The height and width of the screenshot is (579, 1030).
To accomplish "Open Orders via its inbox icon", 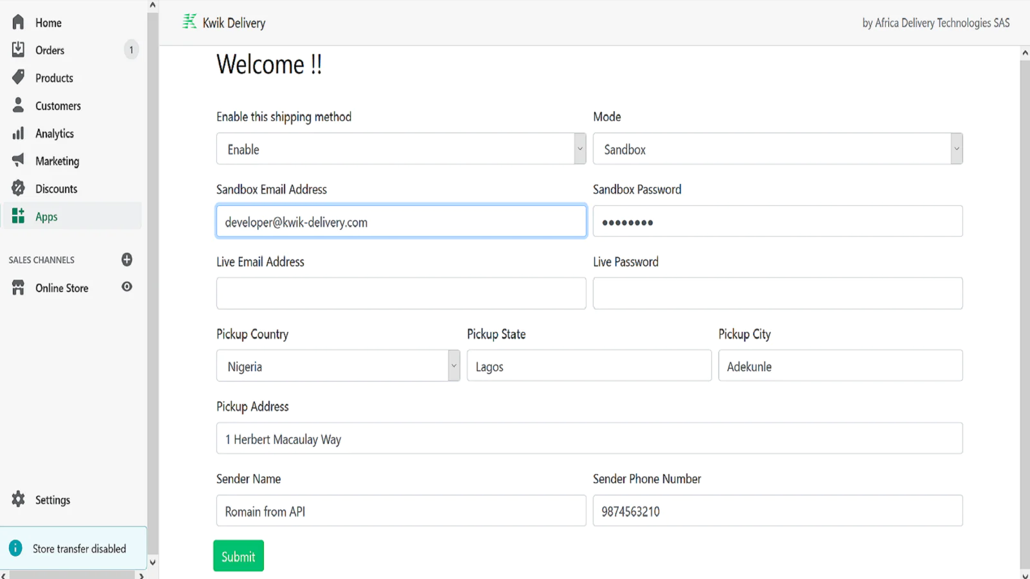I will point(18,50).
